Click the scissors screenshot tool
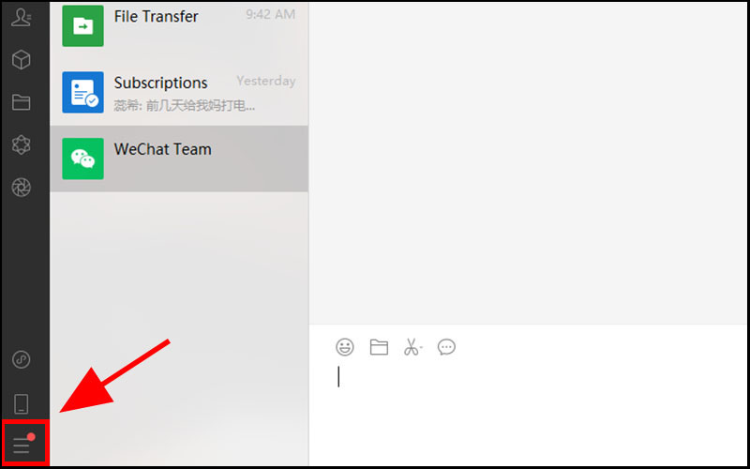The image size is (750, 469). click(412, 347)
